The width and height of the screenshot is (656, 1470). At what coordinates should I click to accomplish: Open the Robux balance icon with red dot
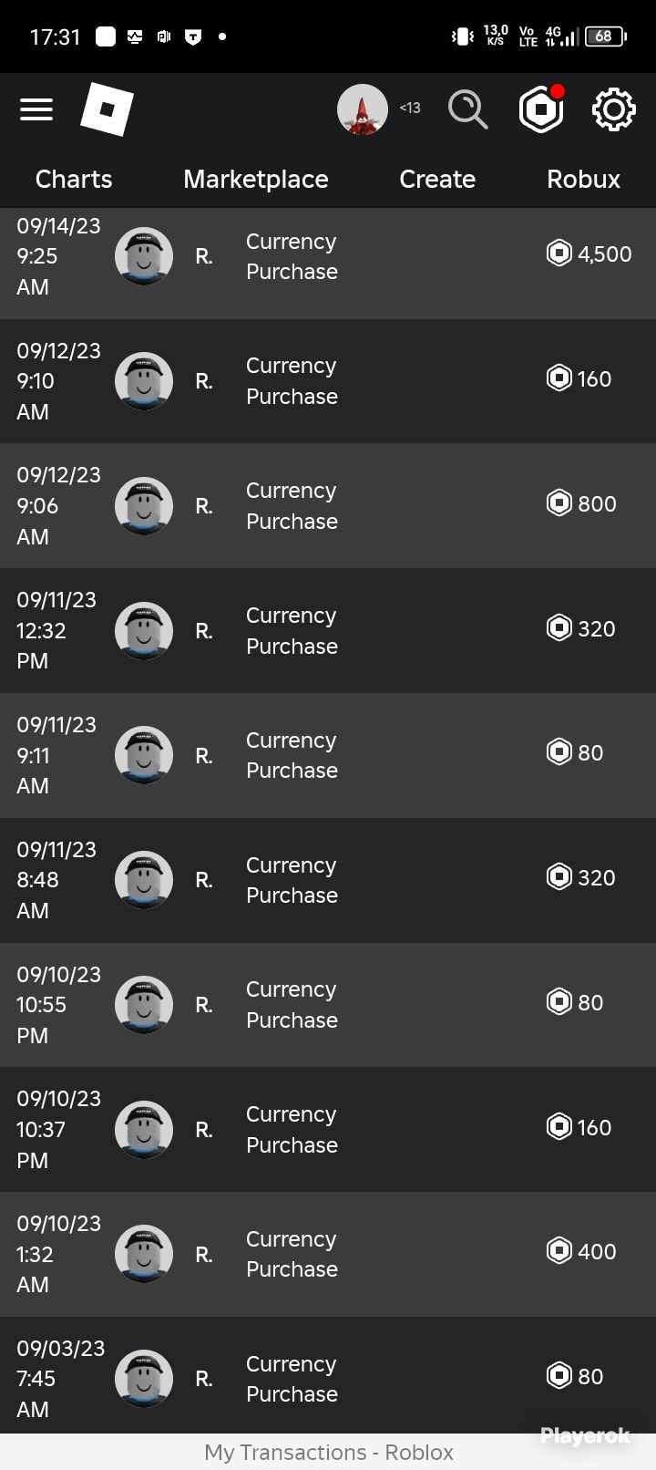541,109
